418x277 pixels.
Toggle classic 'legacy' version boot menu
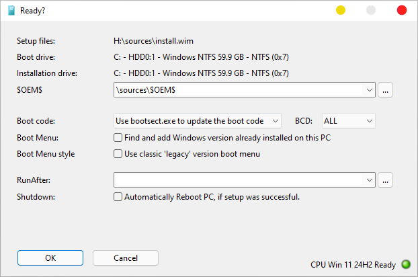point(118,154)
